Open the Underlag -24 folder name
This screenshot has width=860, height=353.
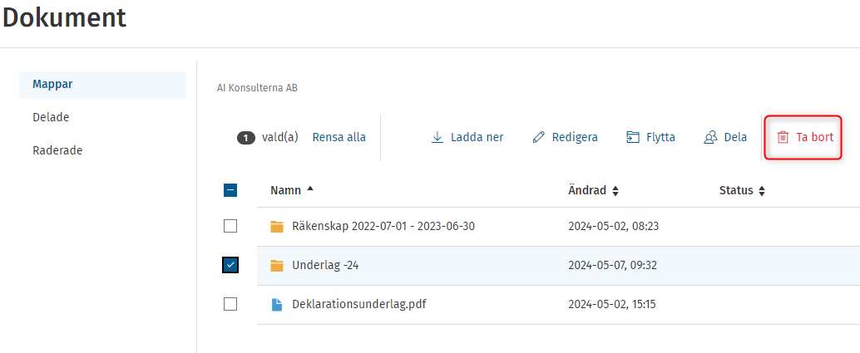[325, 265]
